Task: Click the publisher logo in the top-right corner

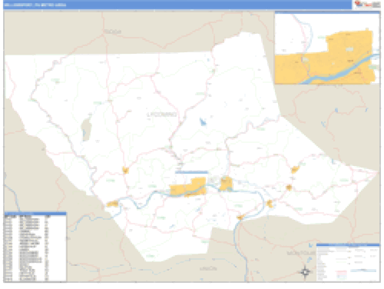Action: (x=368, y=5)
